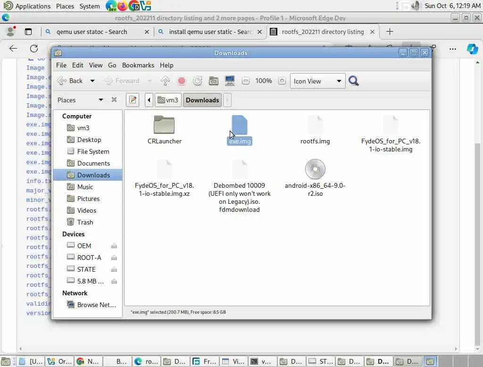Toggle text-based location entry
Screen dimensions: 483x367
click(133, 100)
